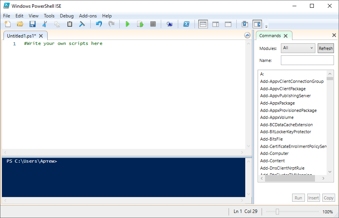This screenshot has width=339, height=218.
Task: Redo the last undone edit
Action: coord(111,24)
